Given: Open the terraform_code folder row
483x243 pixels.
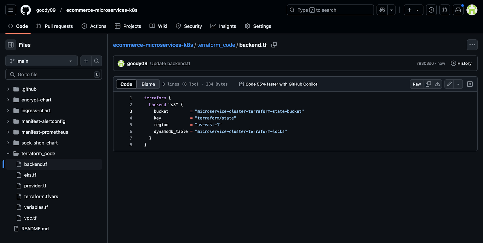Looking at the screenshot, I should (54, 154).
